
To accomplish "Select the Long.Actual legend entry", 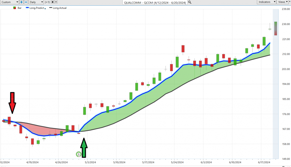I will [x=60, y=8].
